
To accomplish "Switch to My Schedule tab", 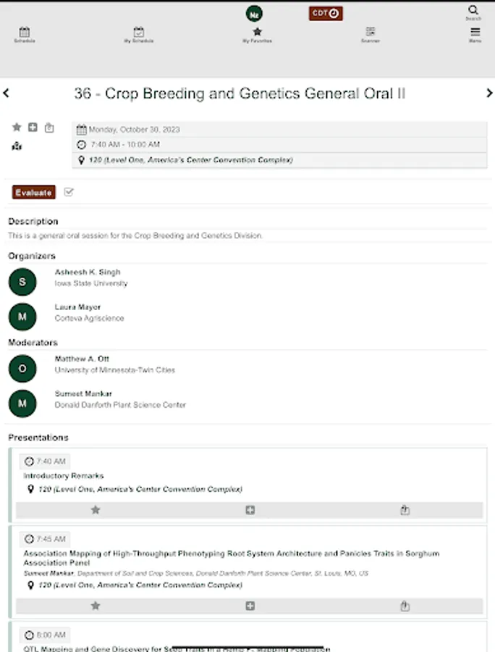I will [138, 34].
